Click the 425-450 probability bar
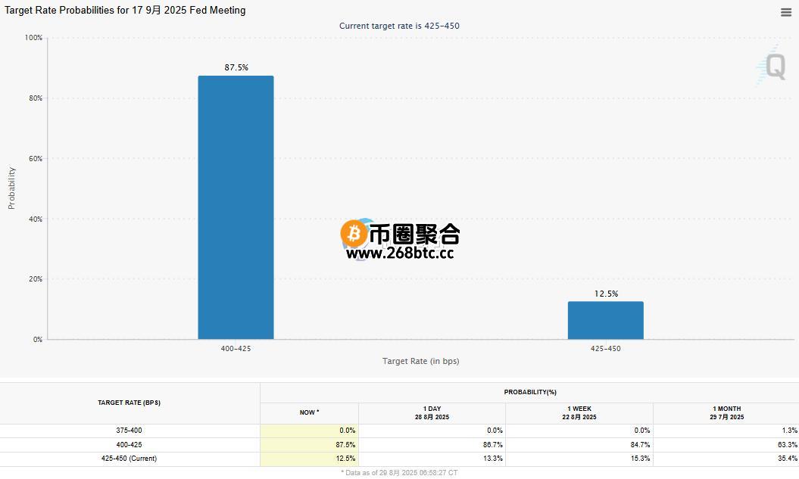The image size is (799, 479). click(x=605, y=320)
